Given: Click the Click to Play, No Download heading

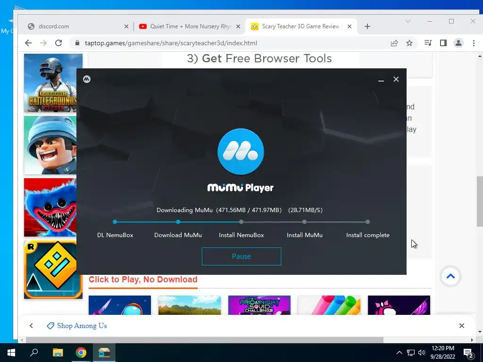Looking at the screenshot, I should (x=143, y=280).
